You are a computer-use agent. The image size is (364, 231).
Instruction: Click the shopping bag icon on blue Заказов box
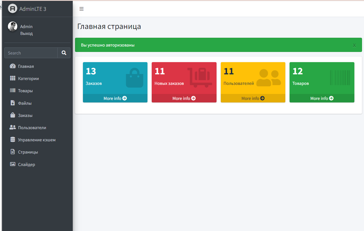pyautogui.click(x=134, y=77)
